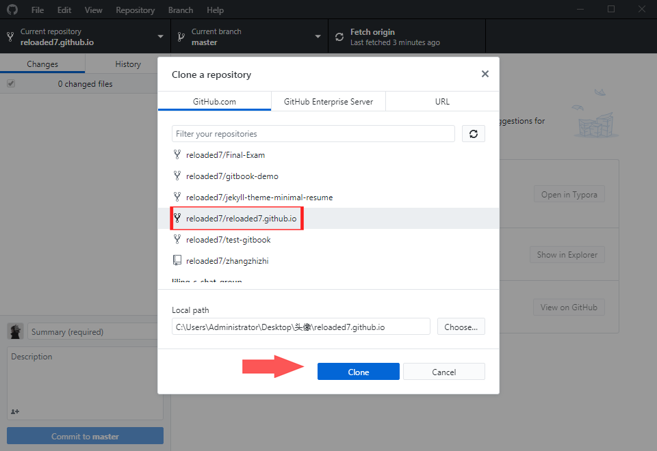Switch to the GitHub Enterprise Server tab
Image resolution: width=657 pixels, height=451 pixels.
(328, 101)
